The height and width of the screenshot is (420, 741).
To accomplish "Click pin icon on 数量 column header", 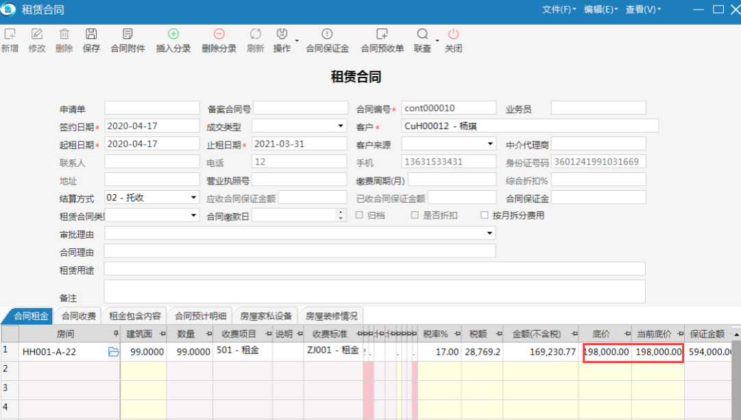I will 209,334.
